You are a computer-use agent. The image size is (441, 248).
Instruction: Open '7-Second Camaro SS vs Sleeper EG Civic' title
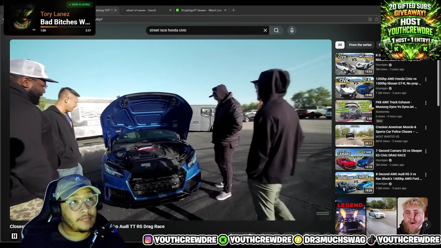pos(399,153)
